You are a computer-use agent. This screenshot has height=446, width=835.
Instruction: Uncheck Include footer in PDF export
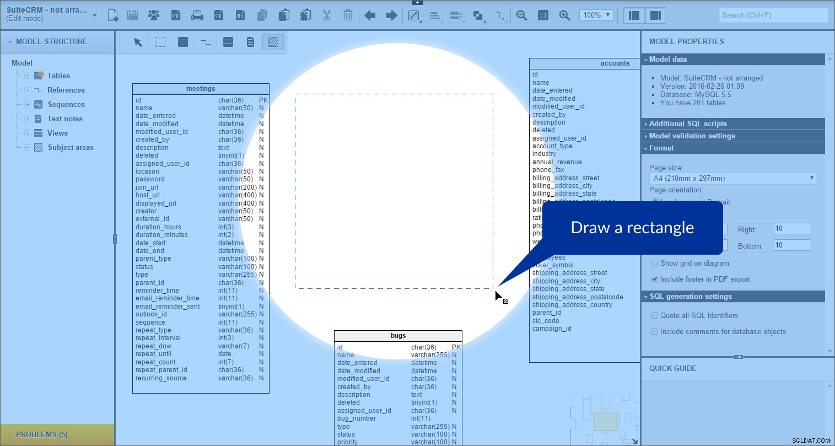(x=655, y=280)
